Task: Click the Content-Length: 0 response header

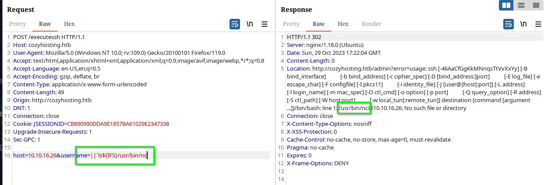Action: coord(311,60)
